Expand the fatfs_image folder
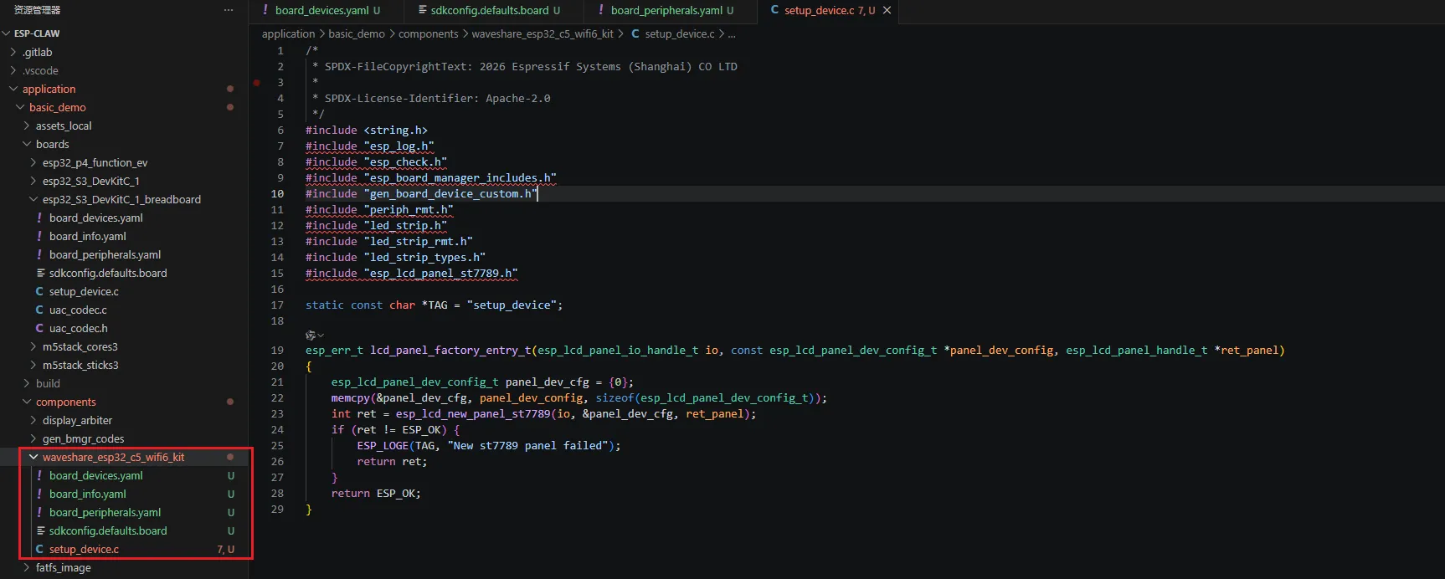 pos(63,568)
